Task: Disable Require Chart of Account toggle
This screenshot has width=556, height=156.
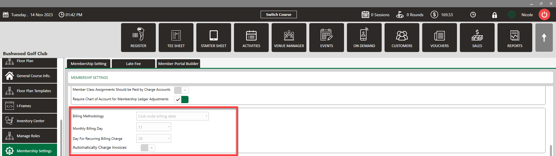Action: click(x=181, y=100)
